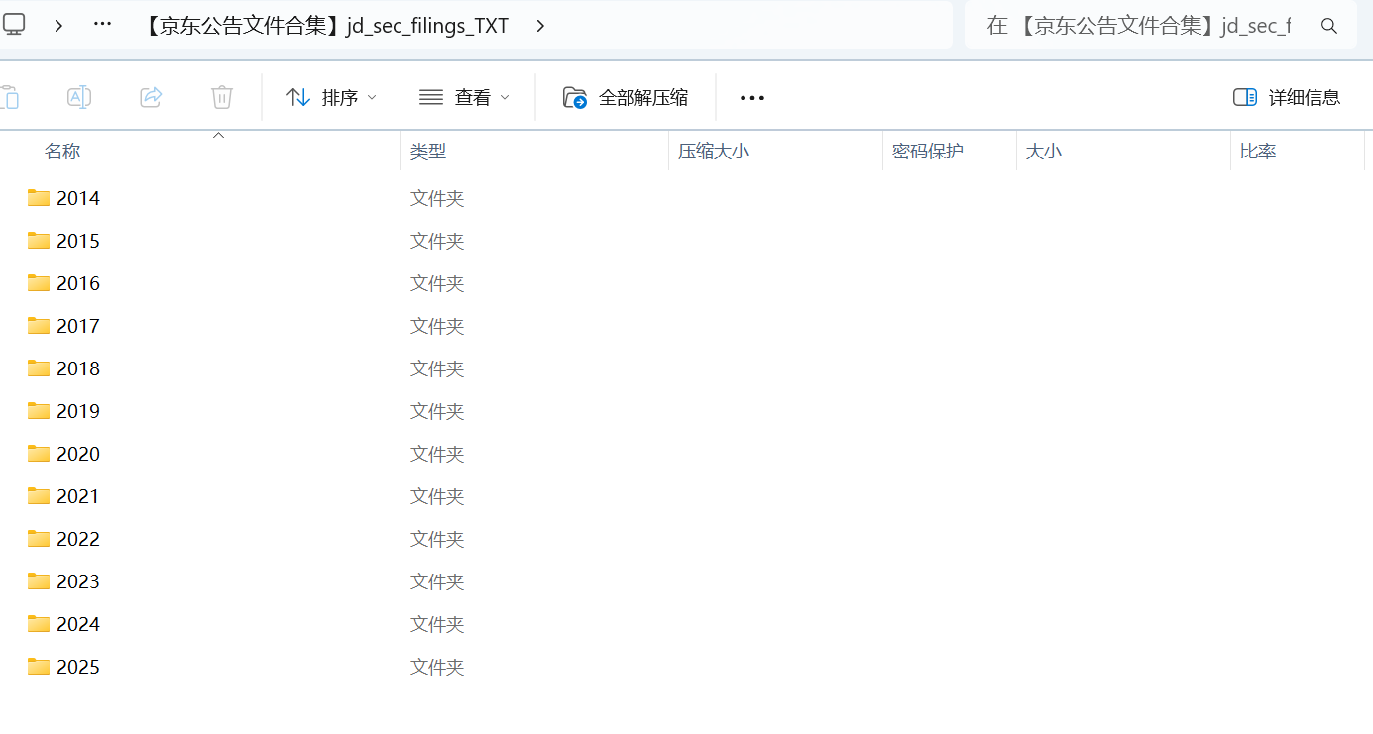
Task: Click the 文件夹 type cell in the 2014 row
Action: click(x=437, y=198)
